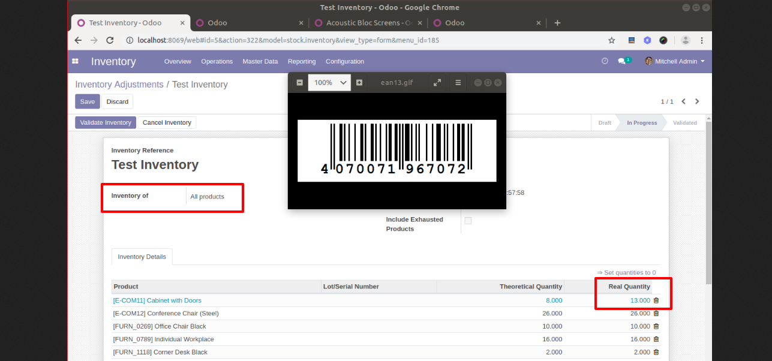Viewport: 772px width, 361px height.
Task: Click the Inventory app title
Action: [113, 61]
